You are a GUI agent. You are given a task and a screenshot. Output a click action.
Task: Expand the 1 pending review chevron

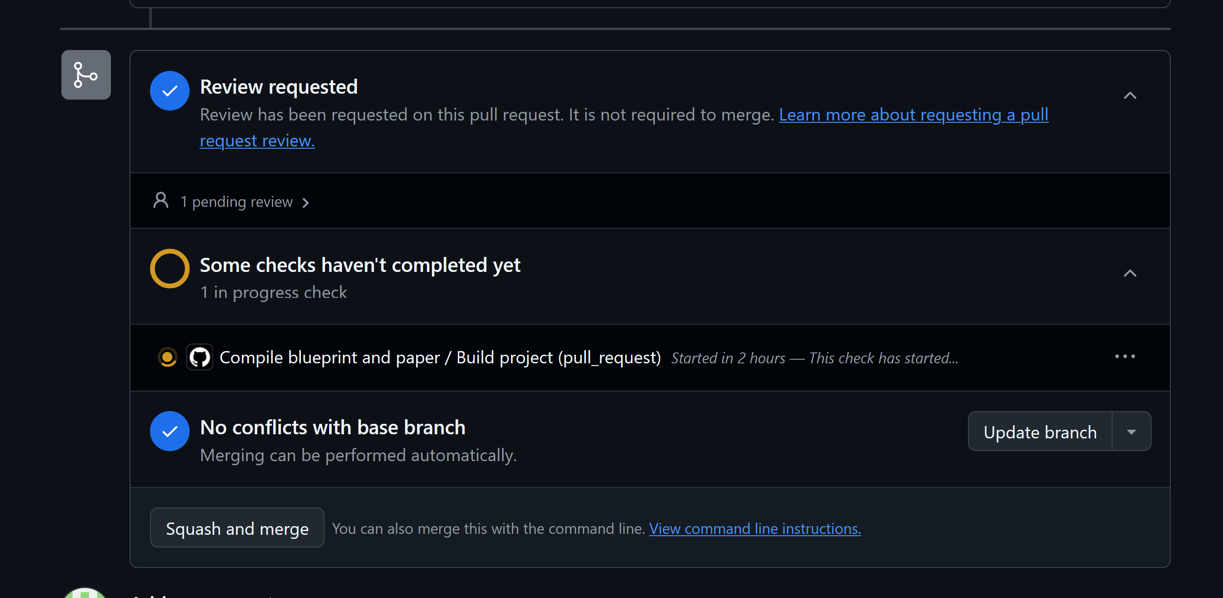tap(306, 203)
